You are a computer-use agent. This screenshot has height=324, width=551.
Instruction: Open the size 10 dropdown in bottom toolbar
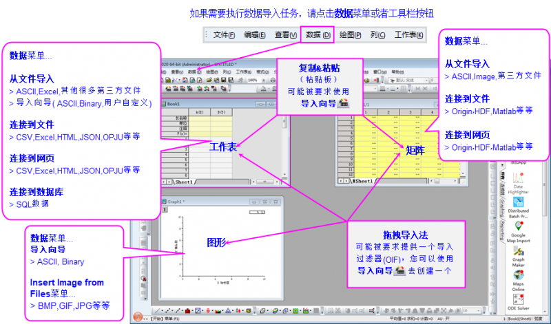[x=478, y=311]
